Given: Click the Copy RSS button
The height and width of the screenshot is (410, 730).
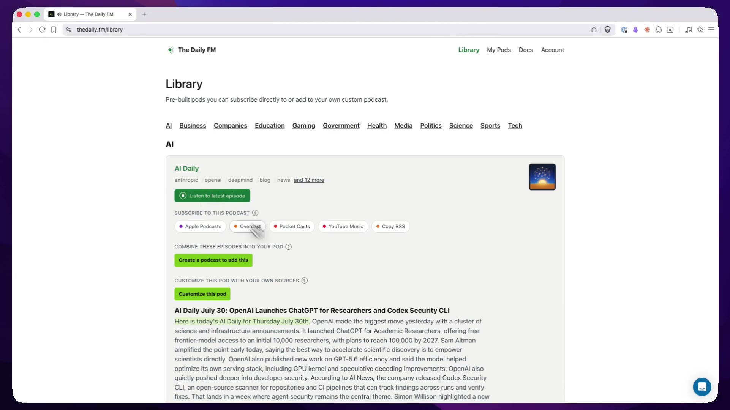Looking at the screenshot, I should 390,227.
